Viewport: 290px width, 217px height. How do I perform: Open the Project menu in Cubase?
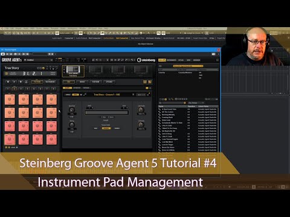pyautogui.click(x=18, y=28)
